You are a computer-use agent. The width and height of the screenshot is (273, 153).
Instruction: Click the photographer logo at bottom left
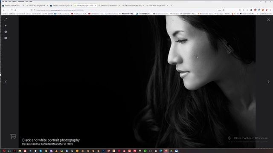(x=13, y=136)
